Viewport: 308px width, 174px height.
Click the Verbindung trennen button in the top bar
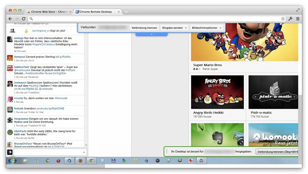coord(144,28)
